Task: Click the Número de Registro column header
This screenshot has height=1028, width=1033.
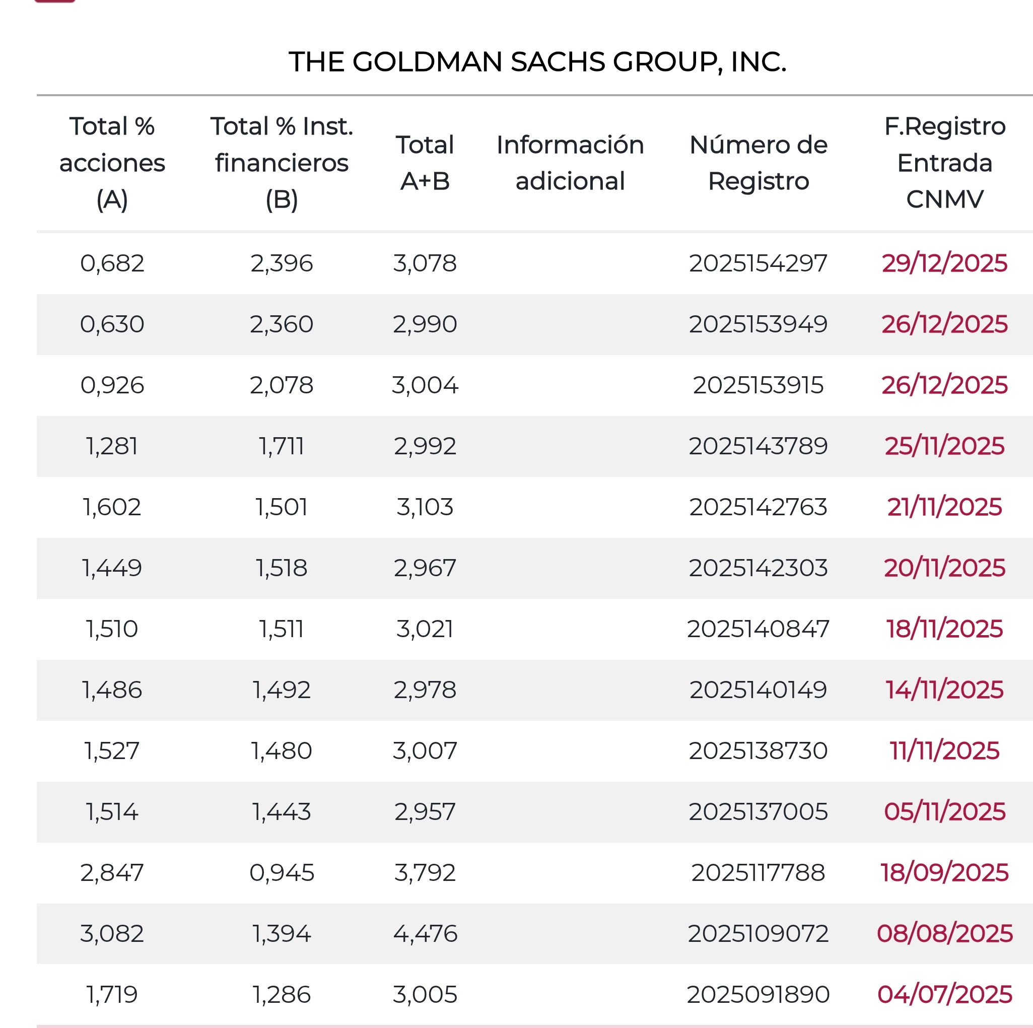Action: tap(758, 163)
